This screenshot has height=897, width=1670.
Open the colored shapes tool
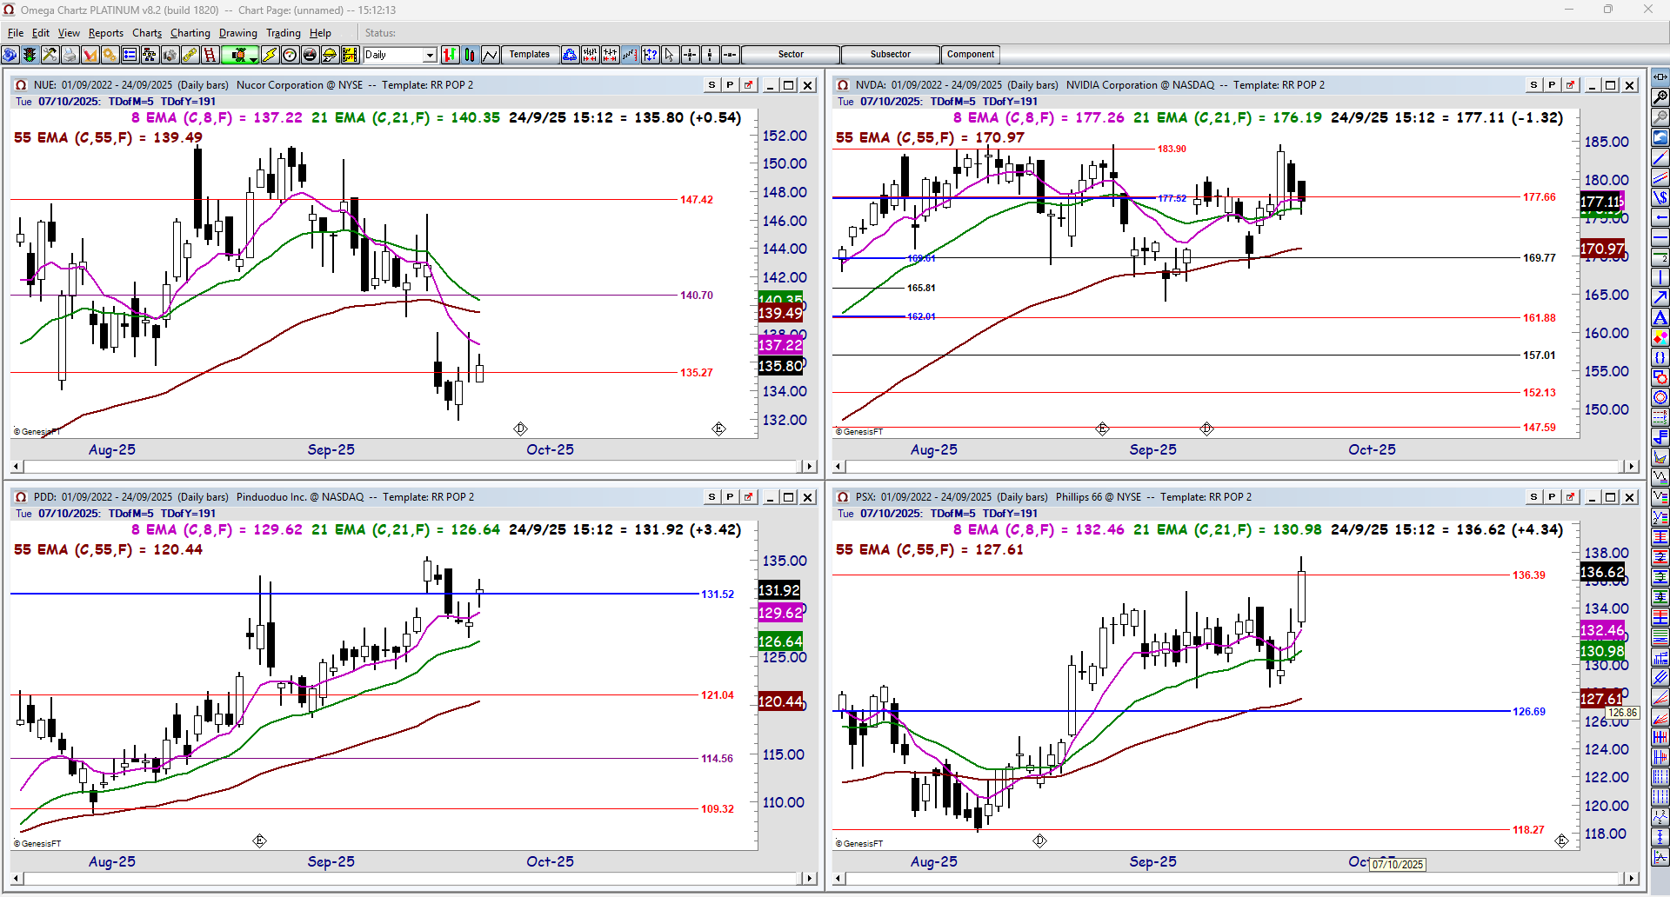coord(1660,337)
